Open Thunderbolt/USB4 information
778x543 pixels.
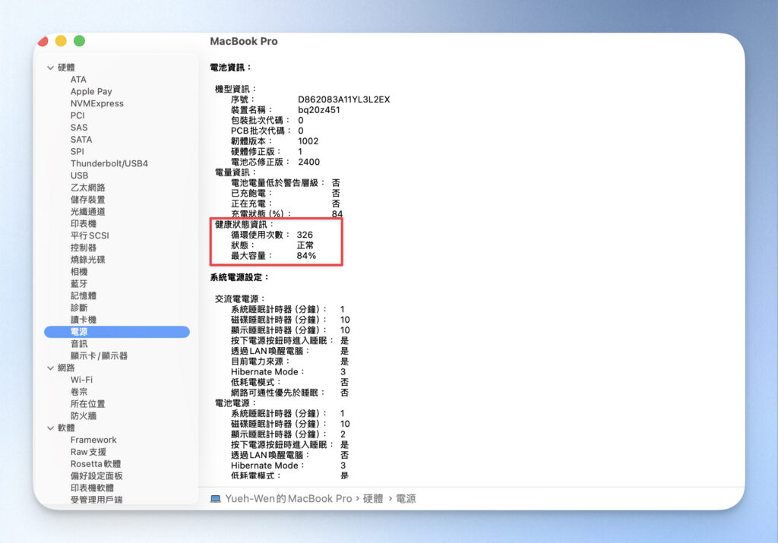(x=109, y=163)
